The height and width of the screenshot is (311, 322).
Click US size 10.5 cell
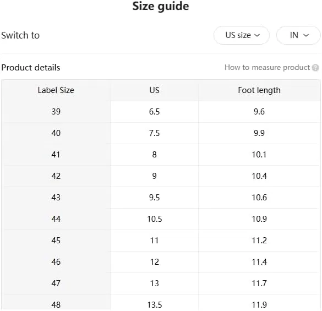154,219
